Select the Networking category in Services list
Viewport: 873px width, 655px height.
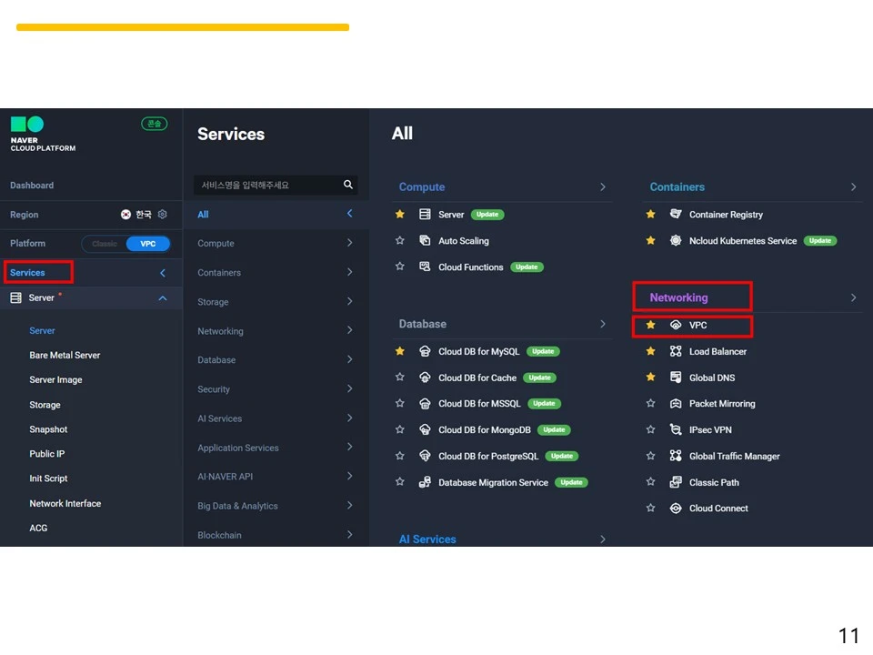point(276,331)
